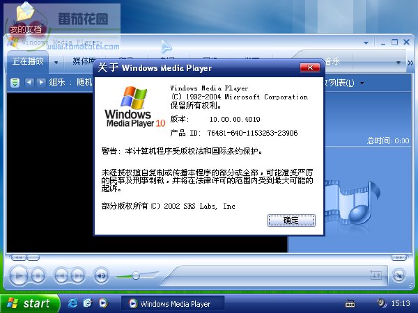Open the Start menu
This screenshot has height=313, width=418.
pos(29,303)
